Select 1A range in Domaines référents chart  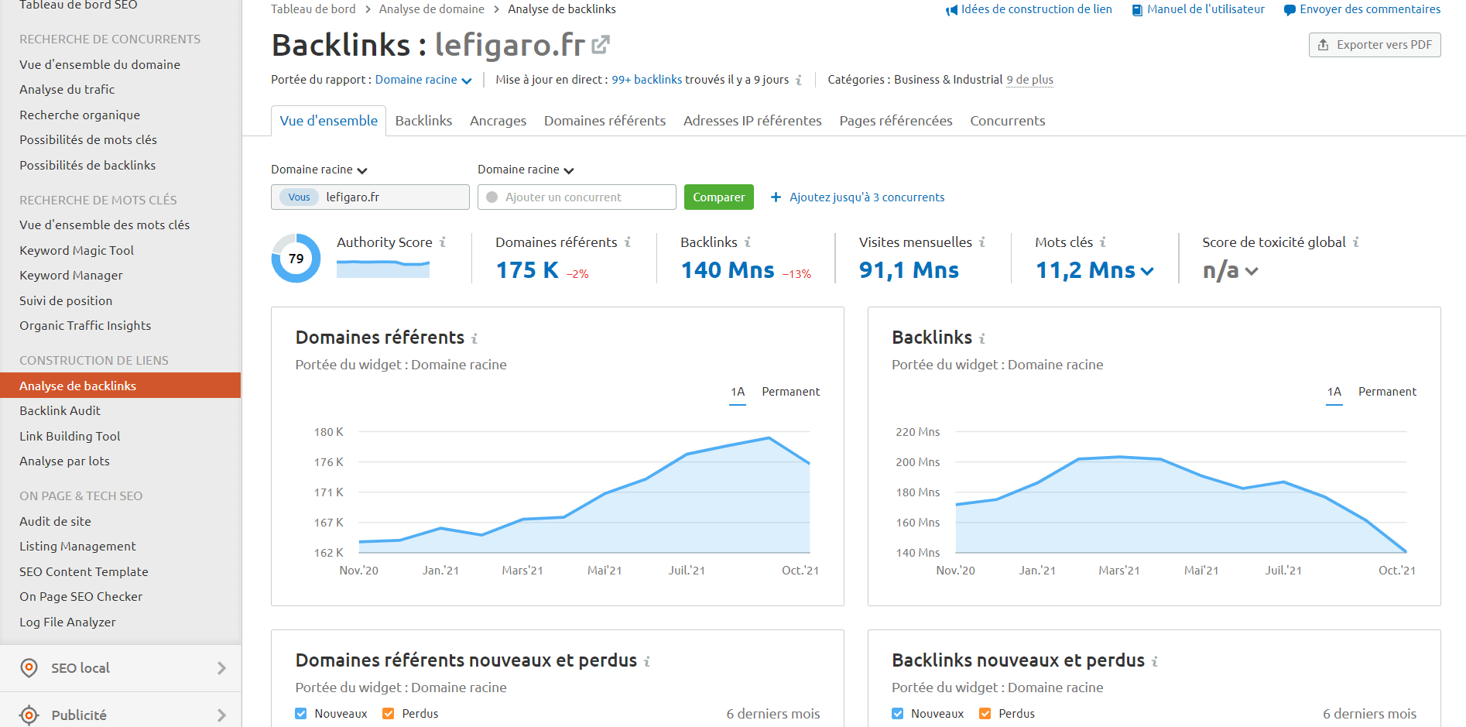point(738,392)
